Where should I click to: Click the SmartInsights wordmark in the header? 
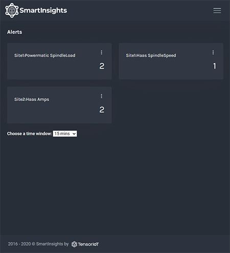click(x=43, y=10)
